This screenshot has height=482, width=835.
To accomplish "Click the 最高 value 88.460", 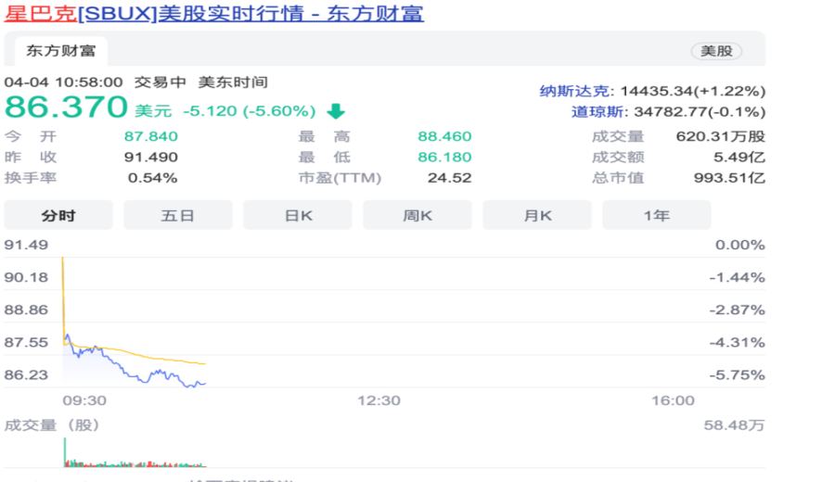I will click(444, 136).
